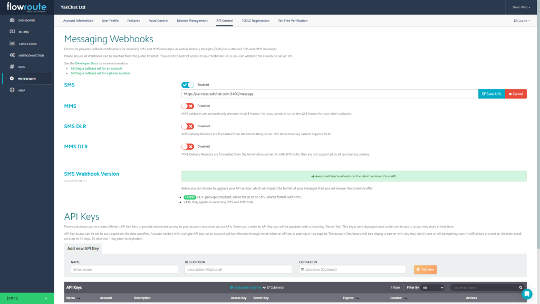This screenshot has width=540, height=304.
Task: Open 'Setting a callback url for an account' link
Action: [x=97, y=68]
